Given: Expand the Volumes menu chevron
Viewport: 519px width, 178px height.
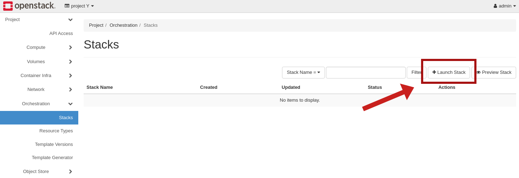Looking at the screenshot, I should coord(70,62).
